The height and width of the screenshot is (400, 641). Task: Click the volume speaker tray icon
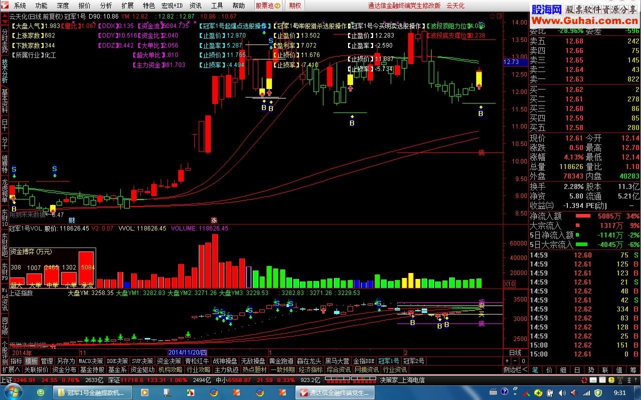click(562, 392)
